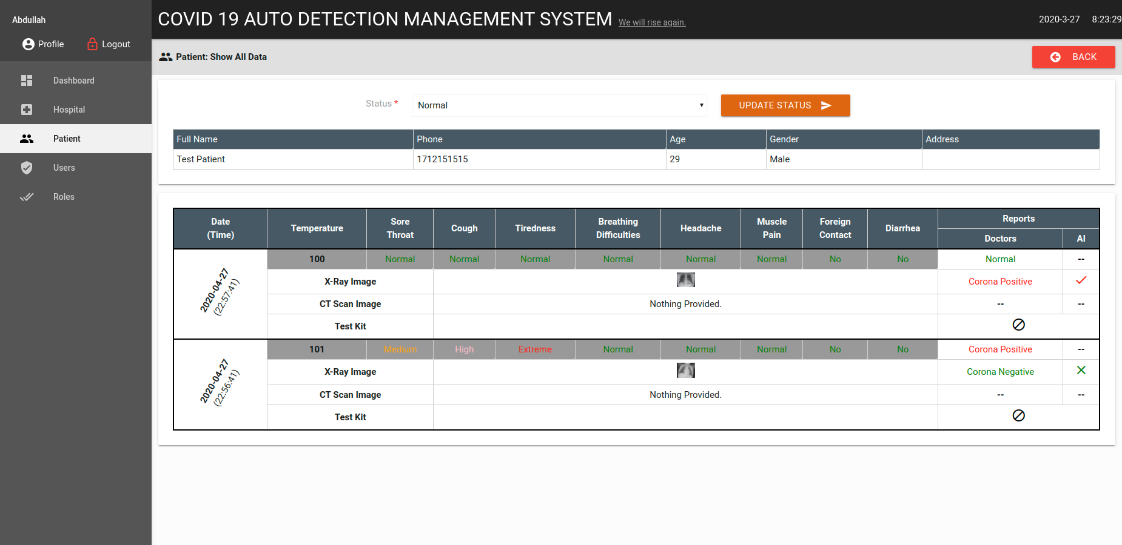This screenshot has height=545, width=1122.
Task: Click 'Nothing Provided.' in first CT Scan row
Action: pyautogui.click(x=685, y=304)
